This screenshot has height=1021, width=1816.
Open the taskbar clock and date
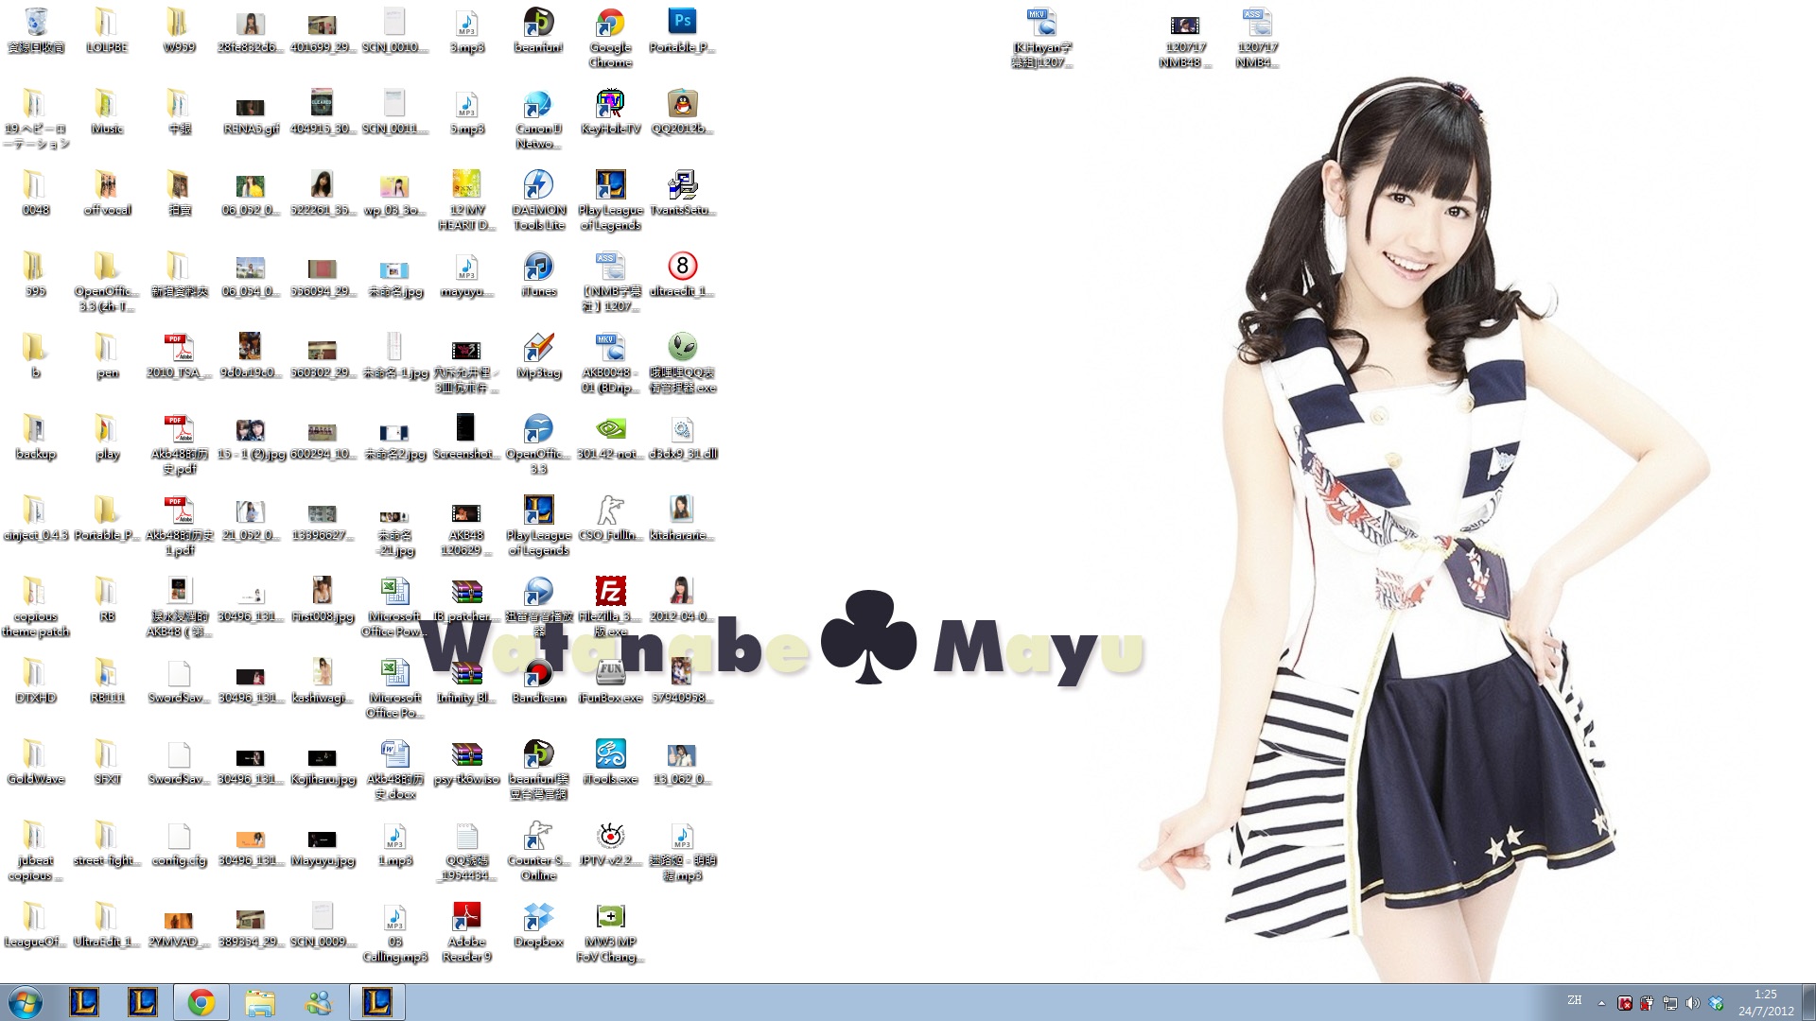point(1765,1002)
